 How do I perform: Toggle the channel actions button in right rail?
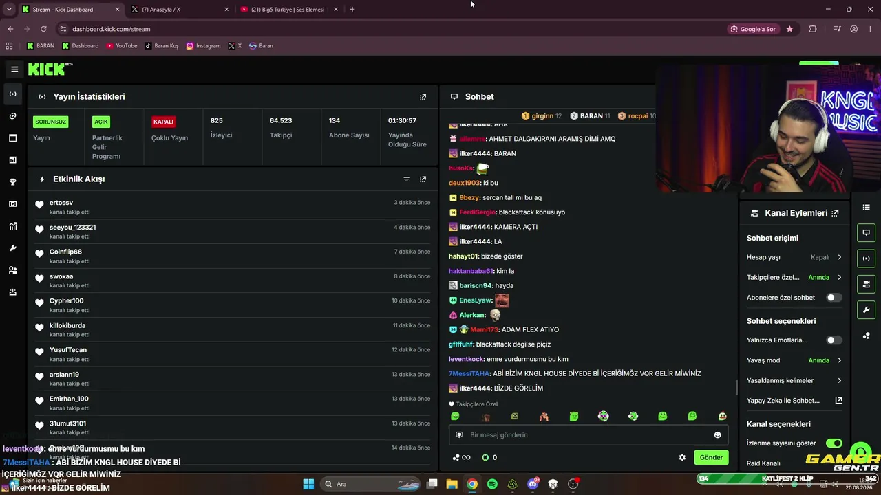coord(866,284)
